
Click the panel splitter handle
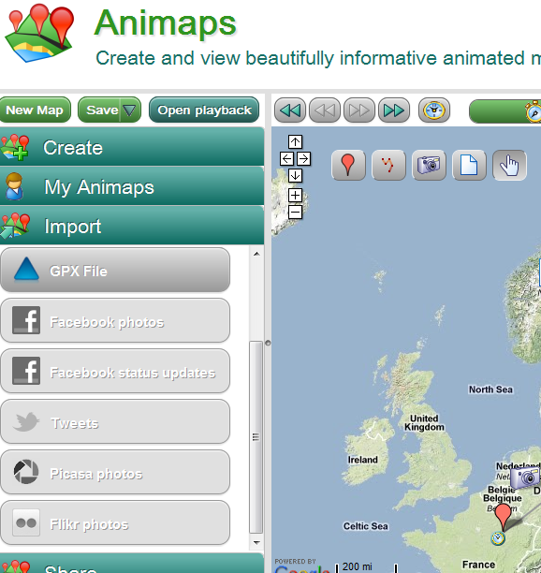click(x=268, y=343)
